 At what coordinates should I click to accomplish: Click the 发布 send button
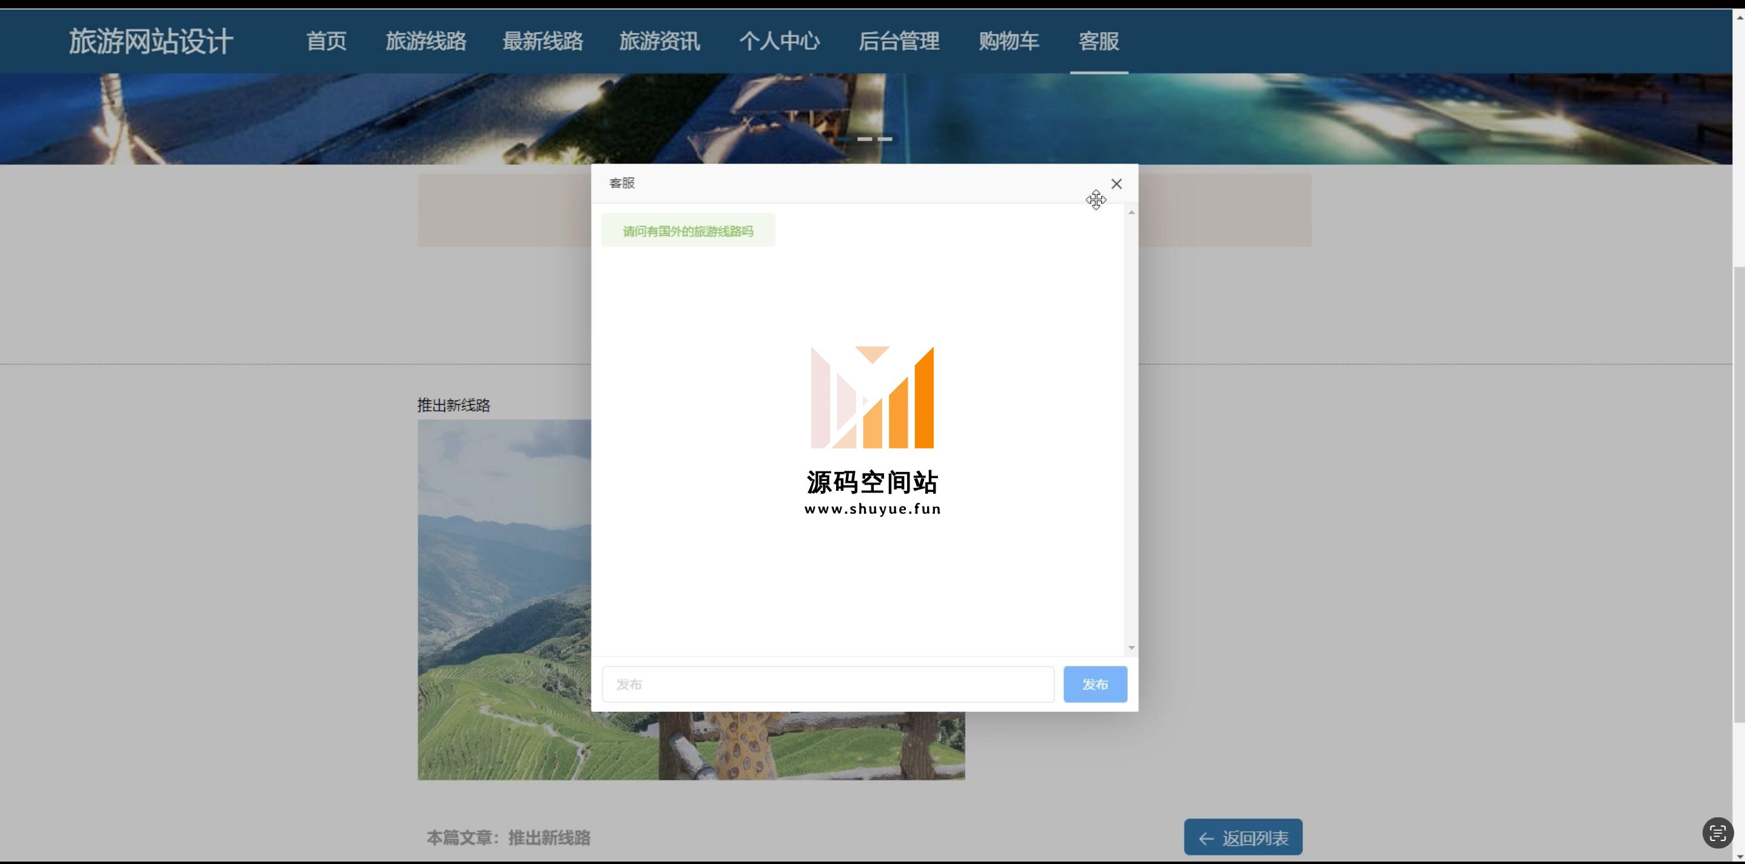pos(1094,684)
